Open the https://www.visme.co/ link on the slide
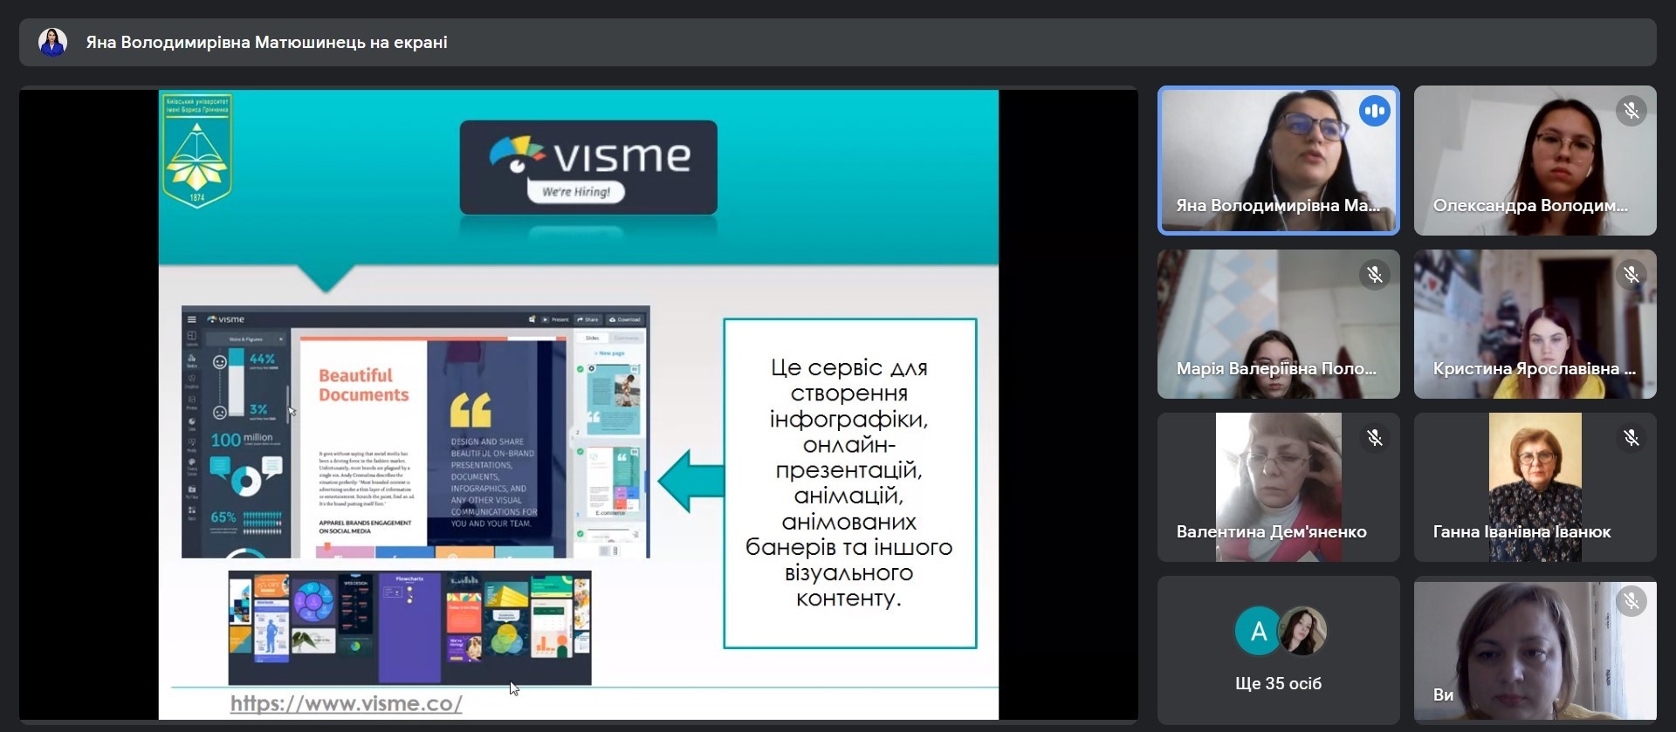This screenshot has height=732, width=1676. pyautogui.click(x=346, y=703)
